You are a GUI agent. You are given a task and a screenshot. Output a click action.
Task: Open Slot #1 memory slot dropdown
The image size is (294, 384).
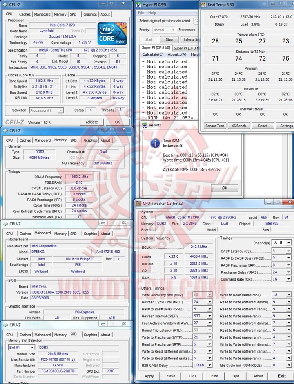tap(22, 348)
